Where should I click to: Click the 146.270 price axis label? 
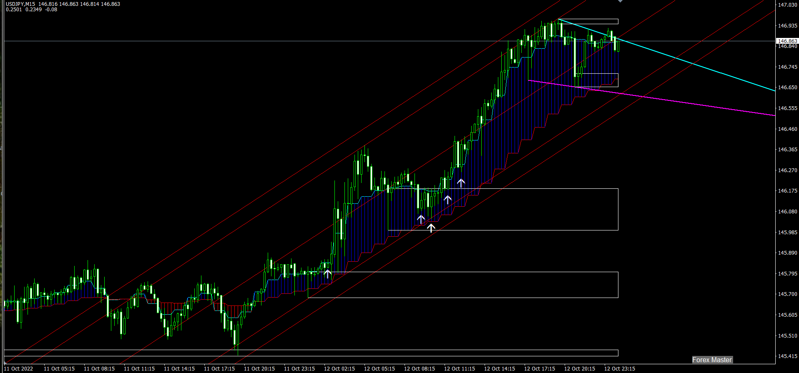pyautogui.click(x=787, y=170)
